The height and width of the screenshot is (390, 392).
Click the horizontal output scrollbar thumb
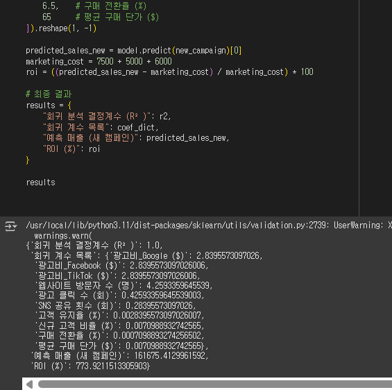(215, 384)
